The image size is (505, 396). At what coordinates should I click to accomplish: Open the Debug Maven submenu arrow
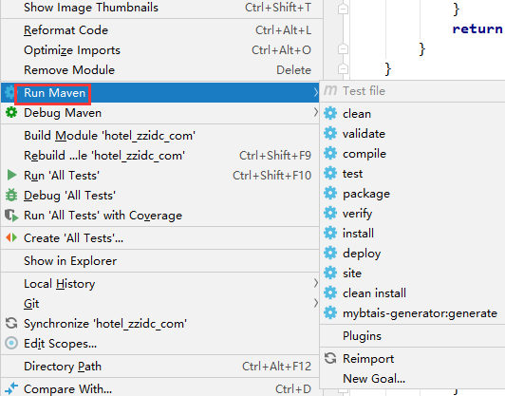315,112
